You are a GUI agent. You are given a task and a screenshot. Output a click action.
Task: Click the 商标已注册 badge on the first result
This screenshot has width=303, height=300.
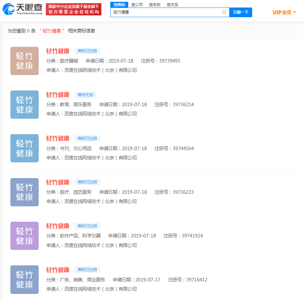pos(87,51)
